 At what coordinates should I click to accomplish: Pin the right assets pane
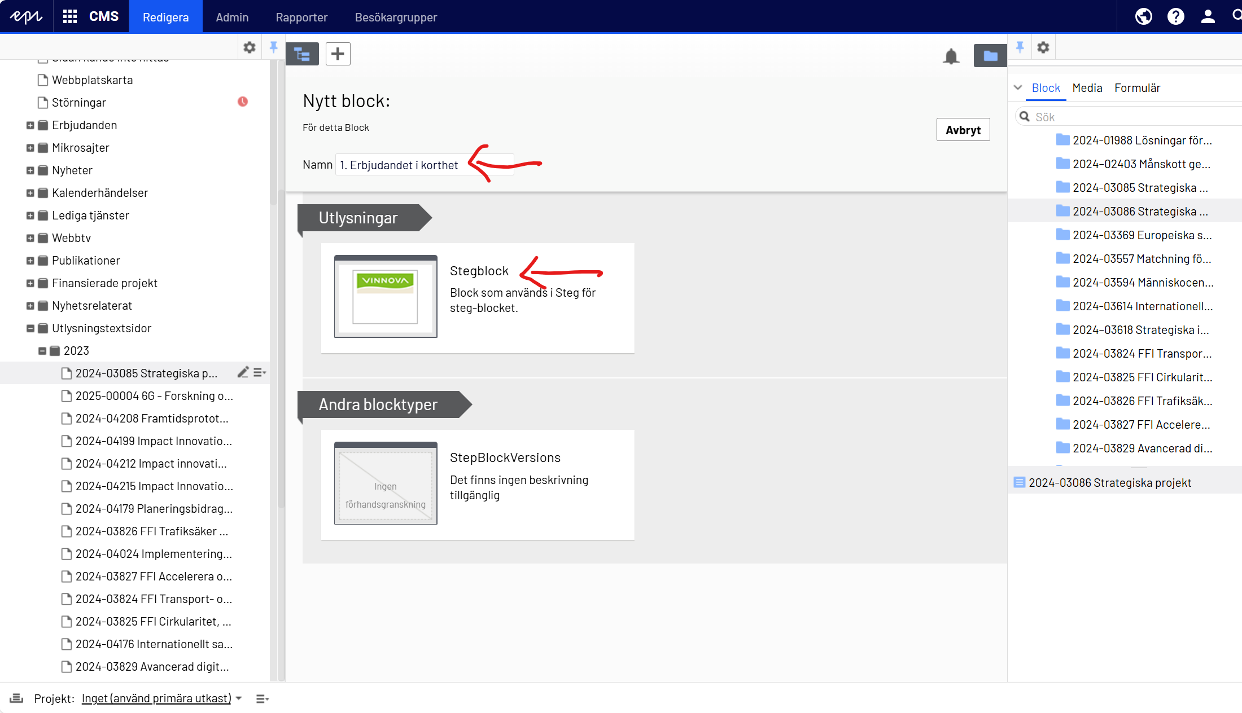tap(1020, 47)
